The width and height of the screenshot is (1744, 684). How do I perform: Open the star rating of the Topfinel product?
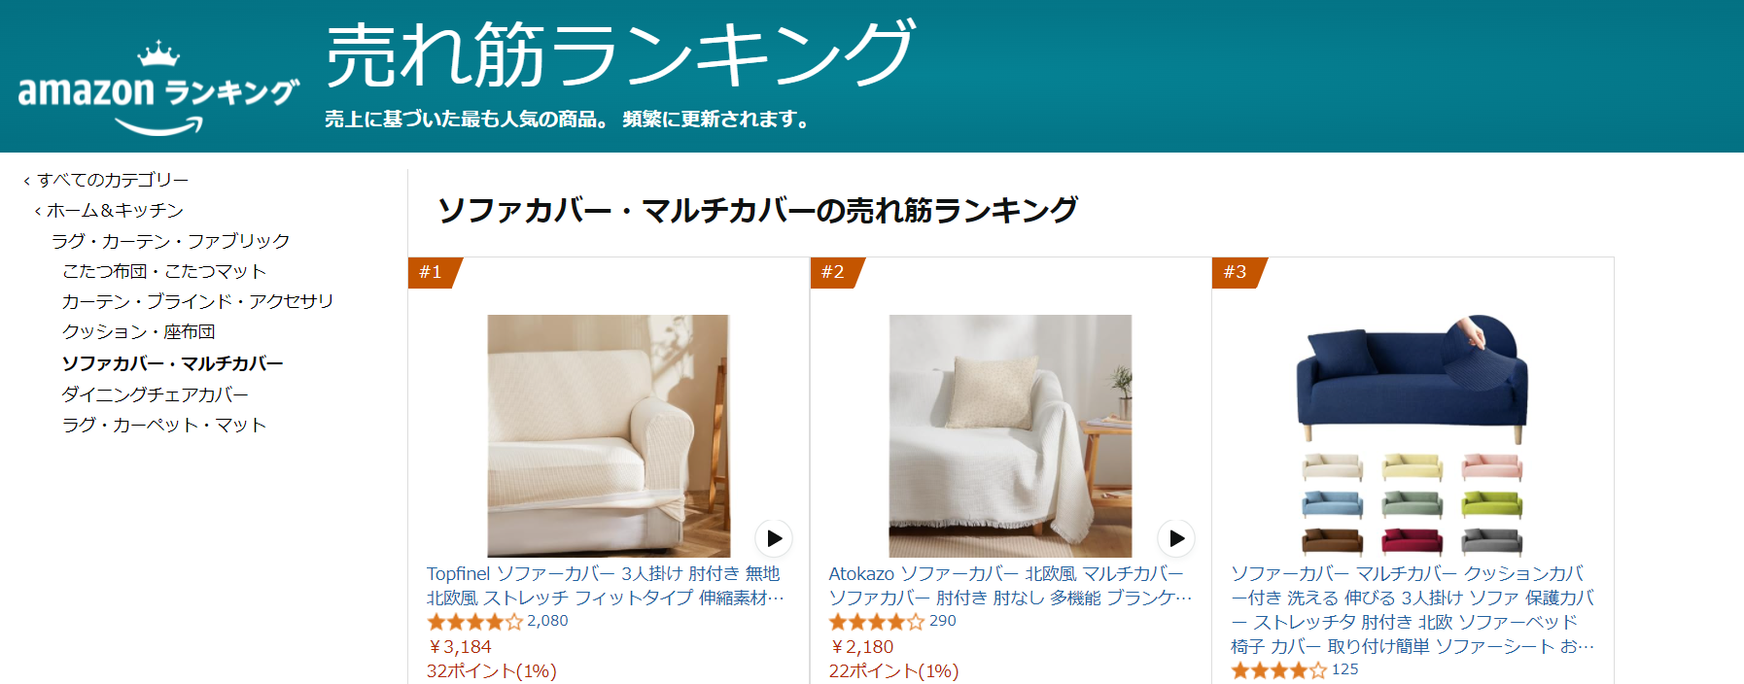pyautogui.click(x=474, y=622)
